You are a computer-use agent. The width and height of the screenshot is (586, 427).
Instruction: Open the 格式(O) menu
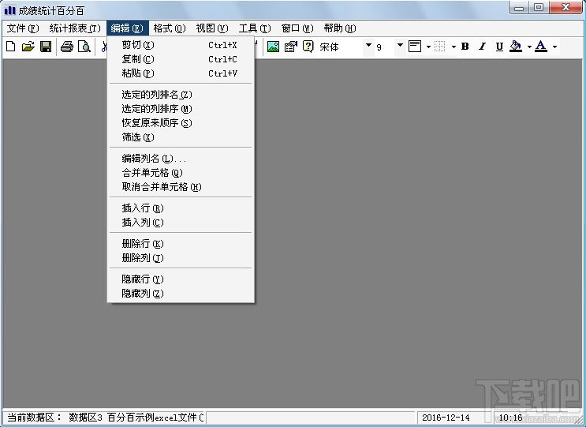(170, 28)
